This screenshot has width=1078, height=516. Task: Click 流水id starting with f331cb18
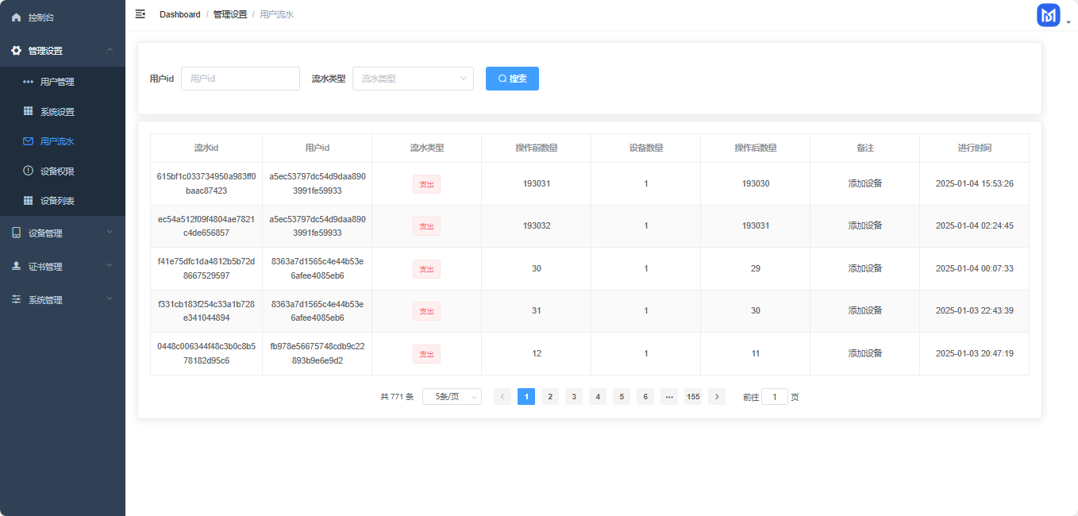click(x=206, y=311)
